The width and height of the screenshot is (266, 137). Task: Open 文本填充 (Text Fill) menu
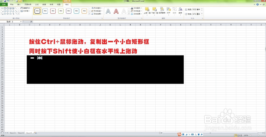tap(136, 8)
